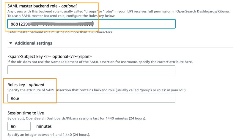Focus the SAML master backend role input

click(134, 24)
